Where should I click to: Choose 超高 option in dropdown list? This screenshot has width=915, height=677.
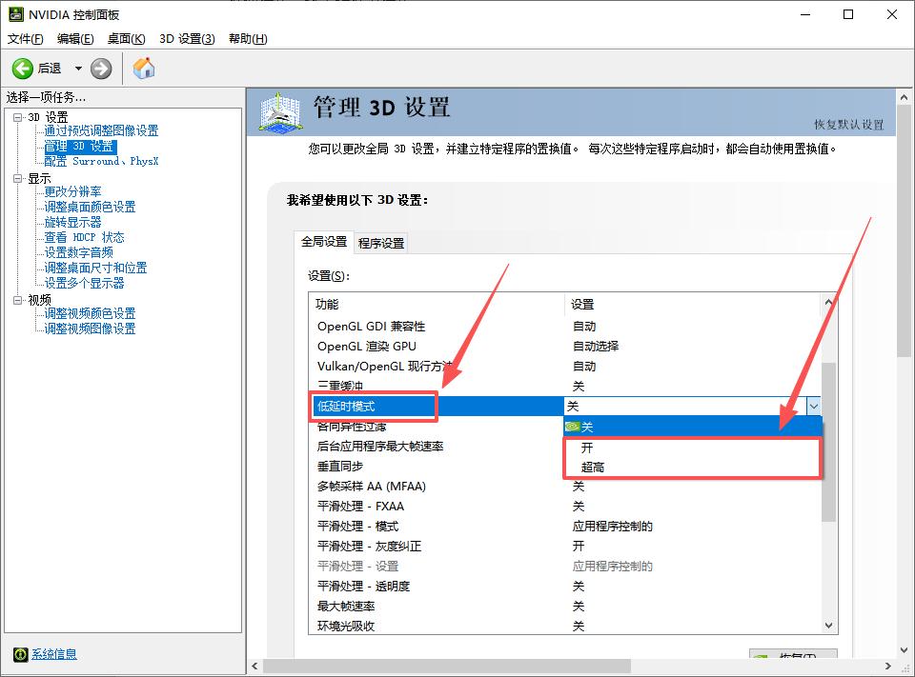click(693, 468)
